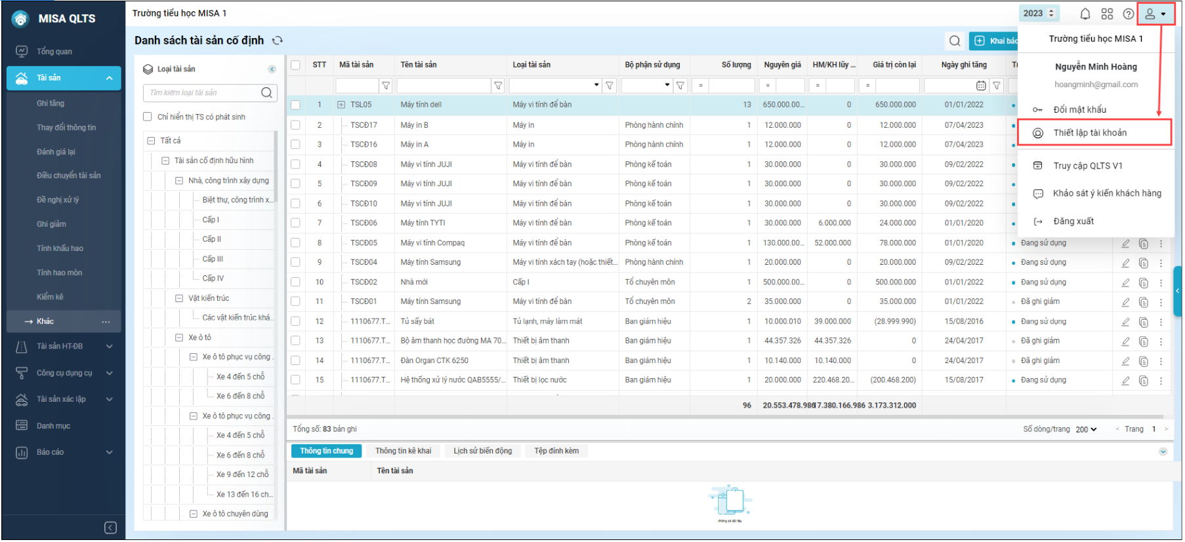
Task: Collapse the 'Nhà, công trình xây dựng' node
Action: 179,180
